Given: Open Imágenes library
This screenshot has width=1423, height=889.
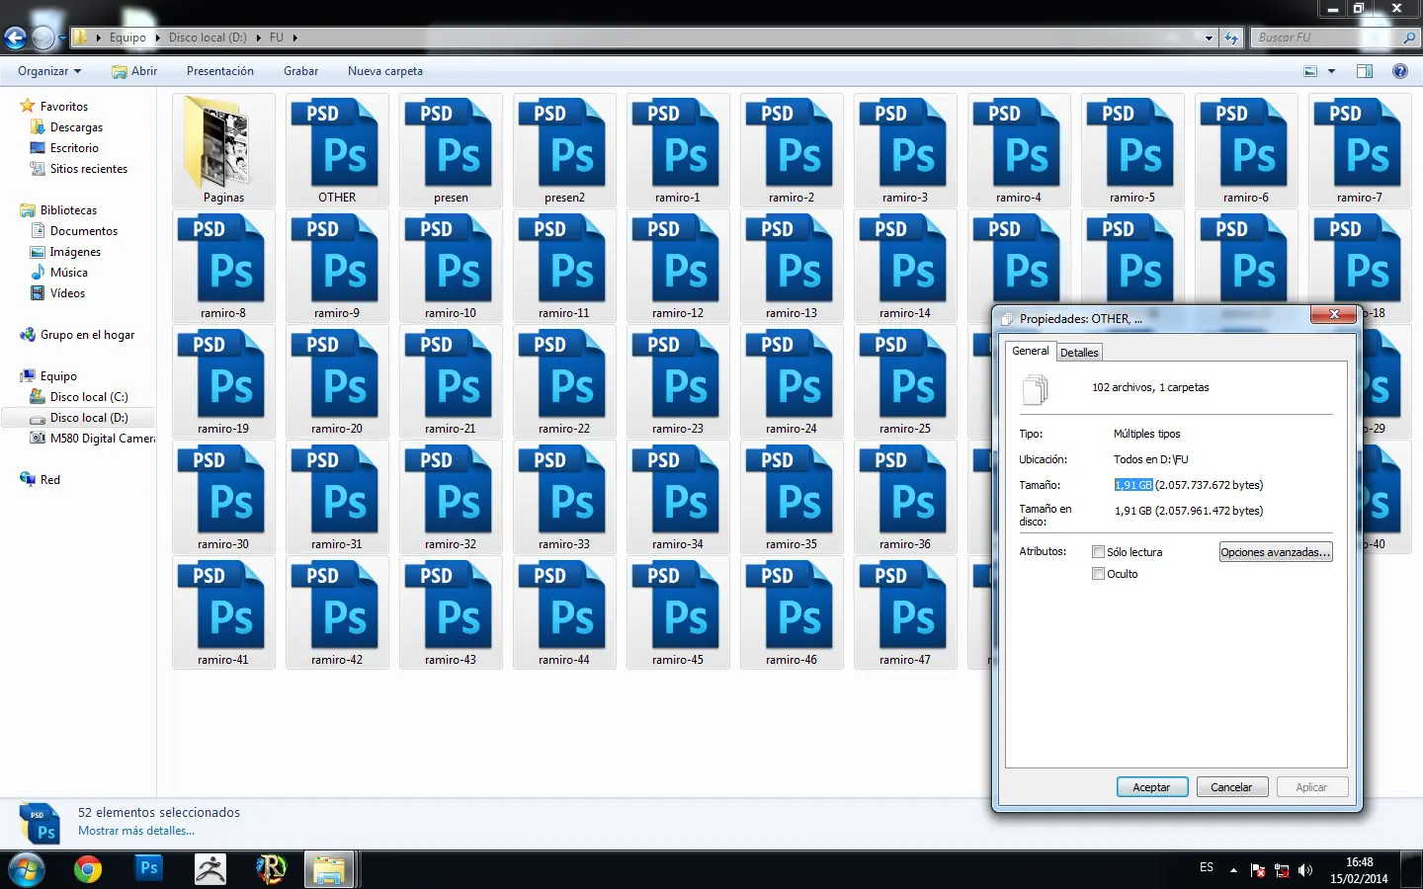Looking at the screenshot, I should pyautogui.click(x=75, y=252).
